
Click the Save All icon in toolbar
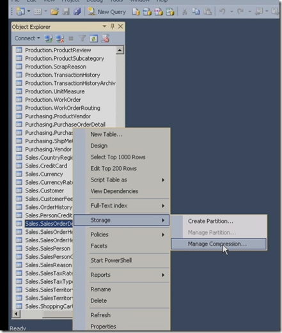[x=77, y=12]
